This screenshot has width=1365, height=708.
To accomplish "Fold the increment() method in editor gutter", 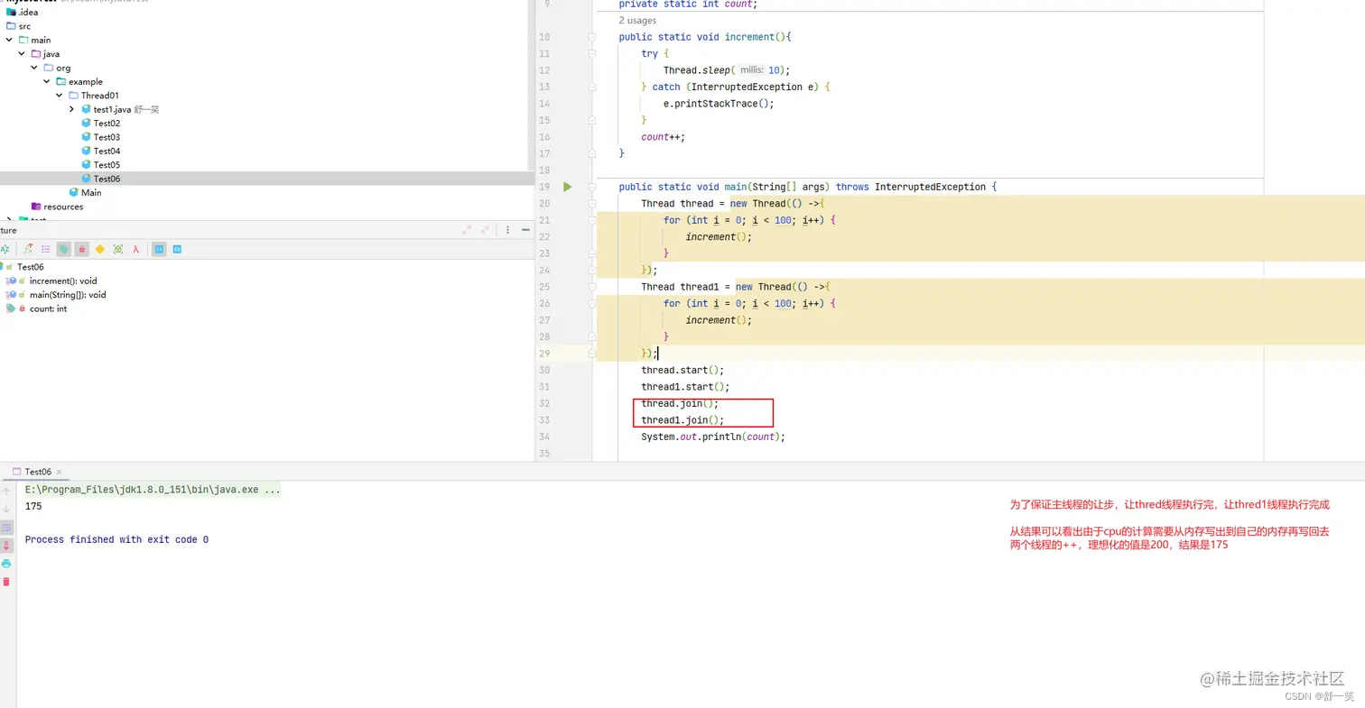I will tap(592, 37).
